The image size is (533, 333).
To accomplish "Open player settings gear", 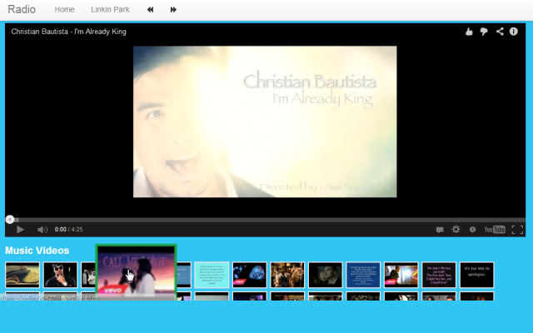I will click(x=456, y=230).
